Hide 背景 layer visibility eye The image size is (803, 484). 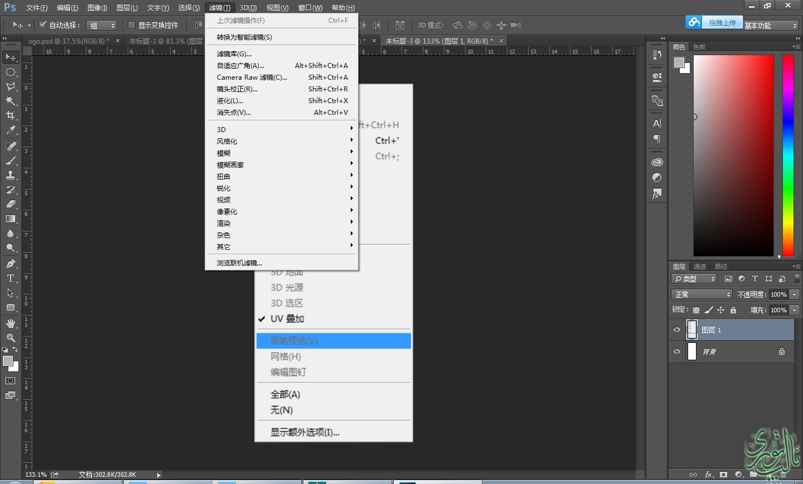pyautogui.click(x=677, y=351)
